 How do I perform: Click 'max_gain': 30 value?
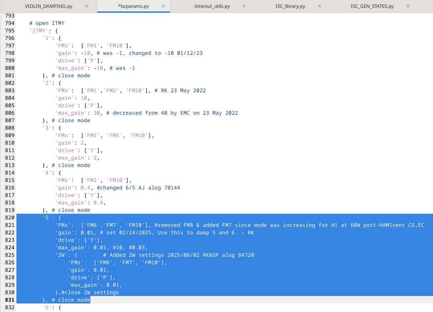coord(96,113)
